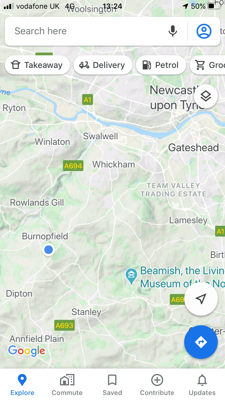
Task: Tap the blue current location dot
Action: point(48,249)
